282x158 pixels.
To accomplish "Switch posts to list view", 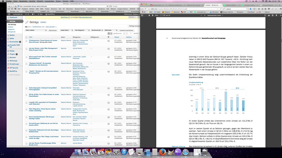I will 109,34.
